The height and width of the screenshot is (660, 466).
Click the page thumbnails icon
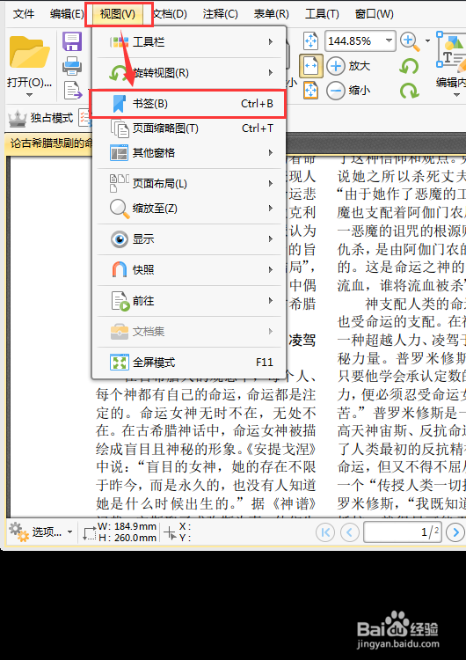(x=120, y=128)
